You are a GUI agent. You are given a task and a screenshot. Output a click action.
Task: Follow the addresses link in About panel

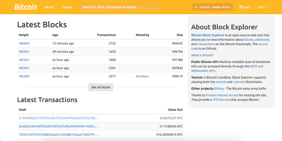(262, 39)
